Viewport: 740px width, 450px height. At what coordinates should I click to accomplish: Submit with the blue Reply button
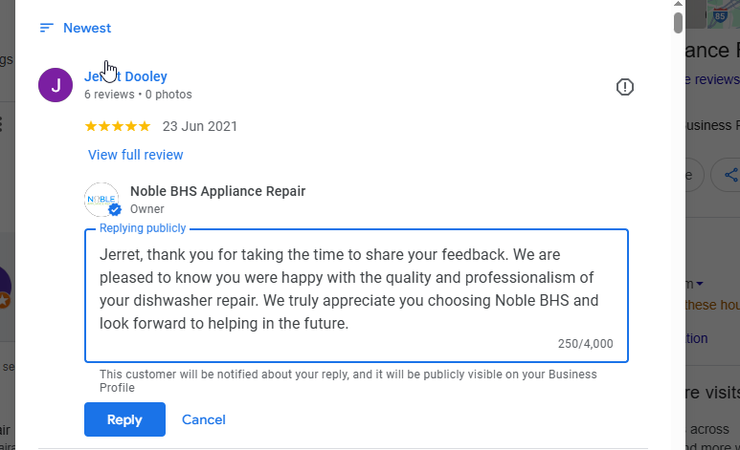(x=124, y=419)
